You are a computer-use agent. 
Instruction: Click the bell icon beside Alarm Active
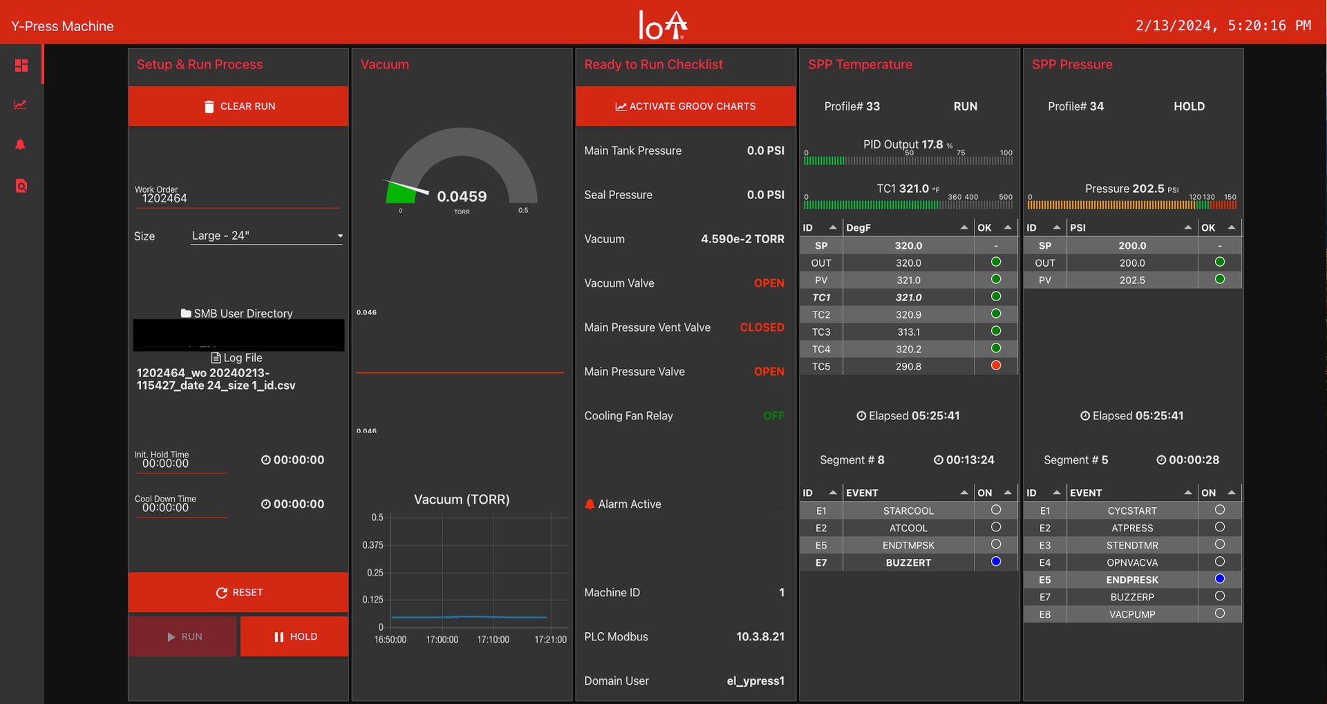point(590,504)
